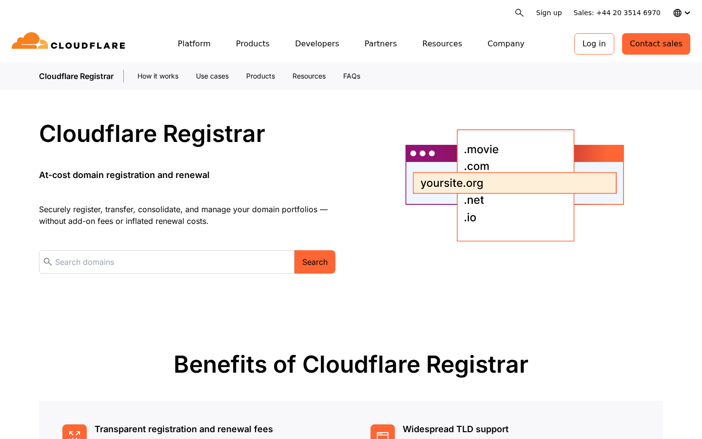
Task: Jump to How it works section
Action: (x=158, y=76)
